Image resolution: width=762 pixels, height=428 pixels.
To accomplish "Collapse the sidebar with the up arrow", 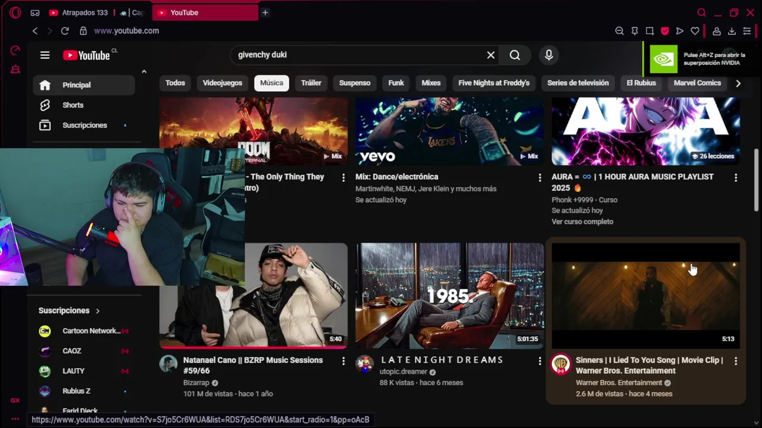I will pyautogui.click(x=143, y=72).
